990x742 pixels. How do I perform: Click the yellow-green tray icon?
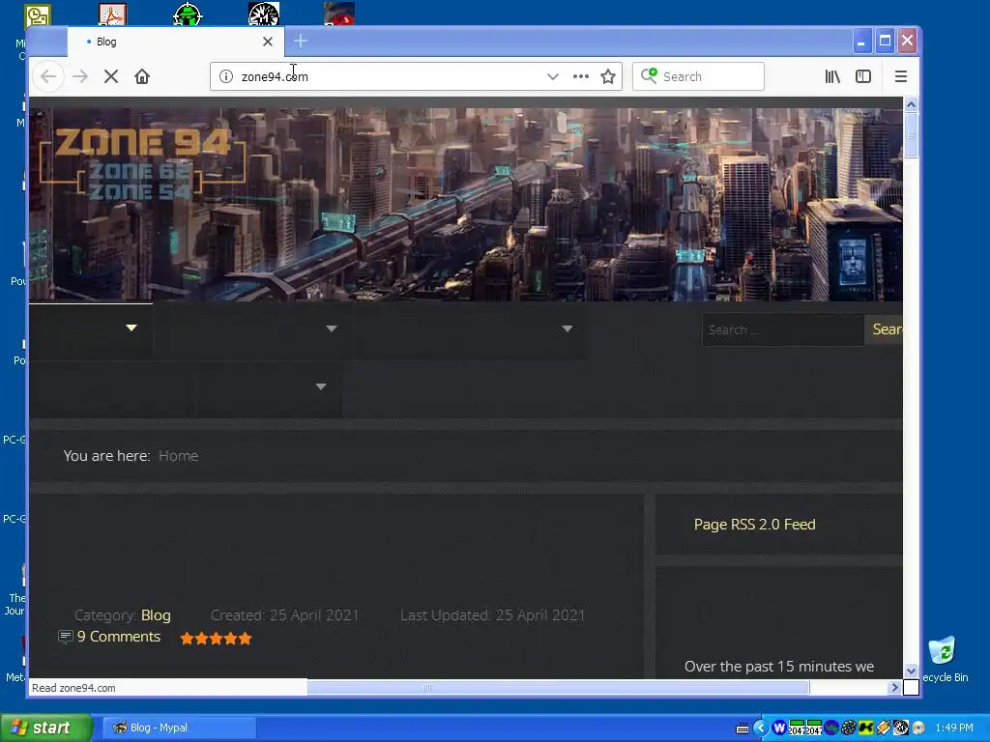[865, 728]
